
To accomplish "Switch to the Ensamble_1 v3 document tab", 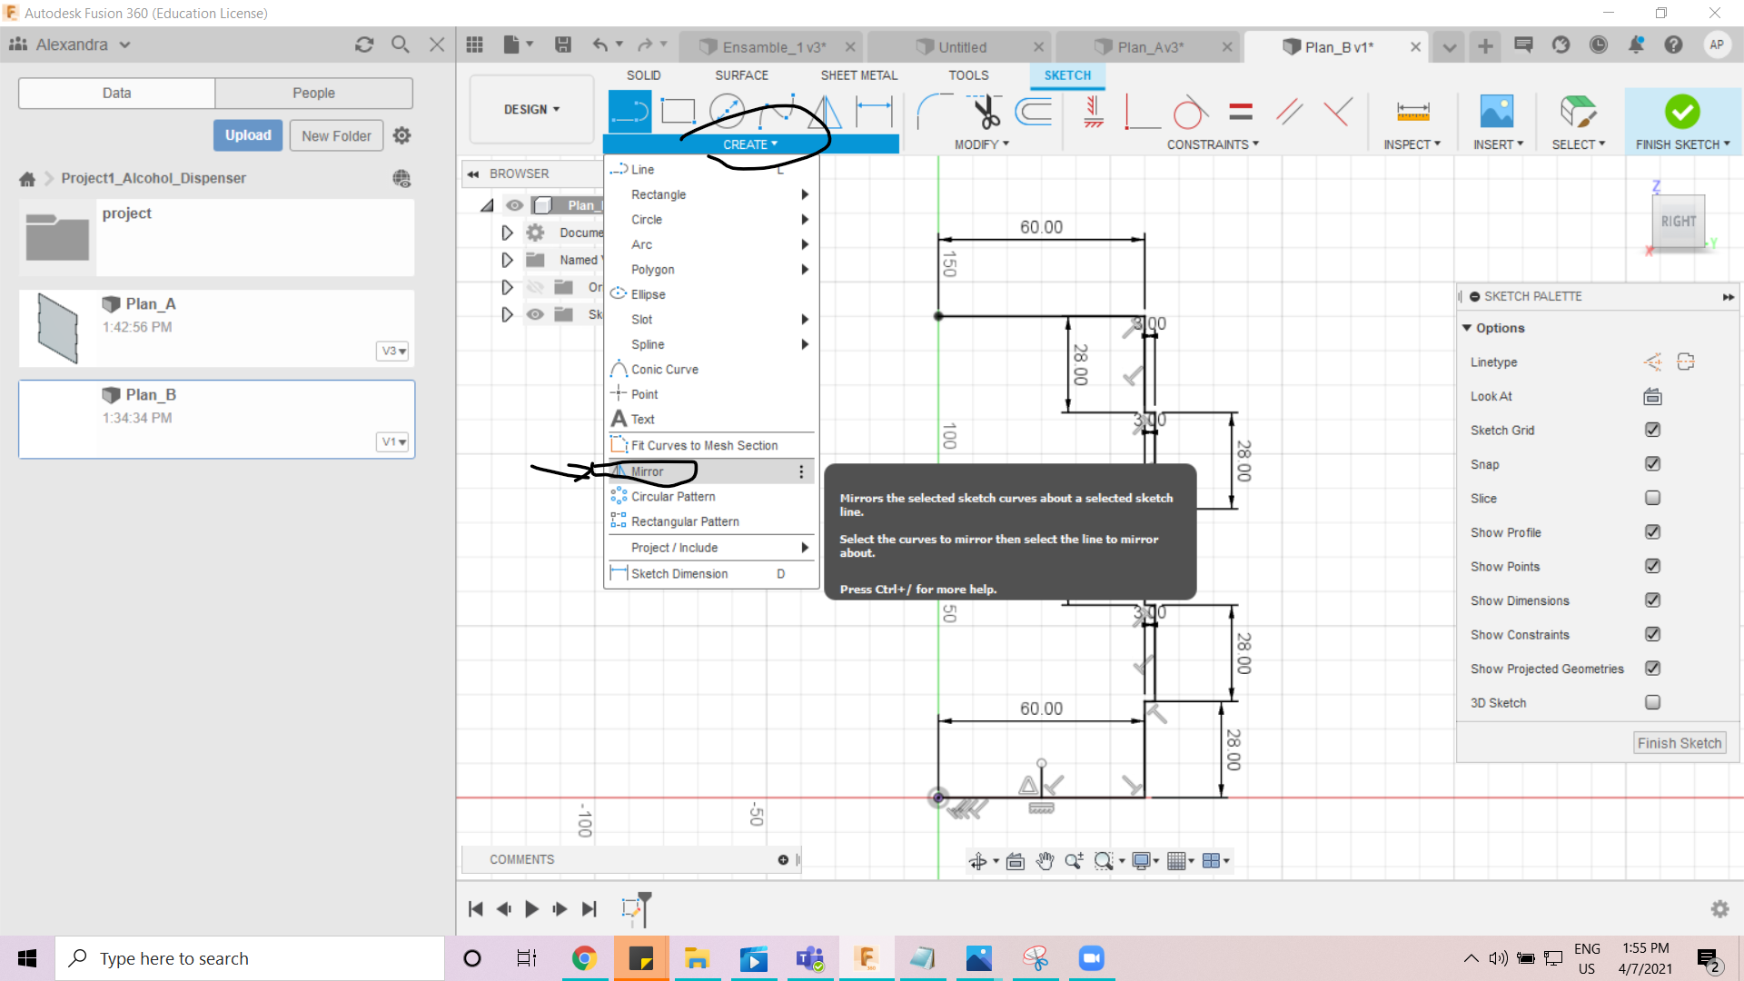I will coord(773,47).
